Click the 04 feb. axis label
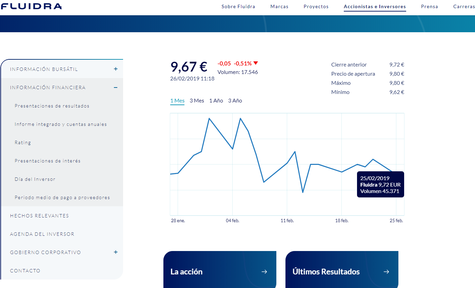This screenshot has width=475, height=288. click(x=233, y=220)
